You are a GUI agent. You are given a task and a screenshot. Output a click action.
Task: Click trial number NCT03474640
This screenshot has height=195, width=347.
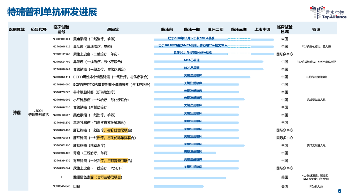coord(61,186)
